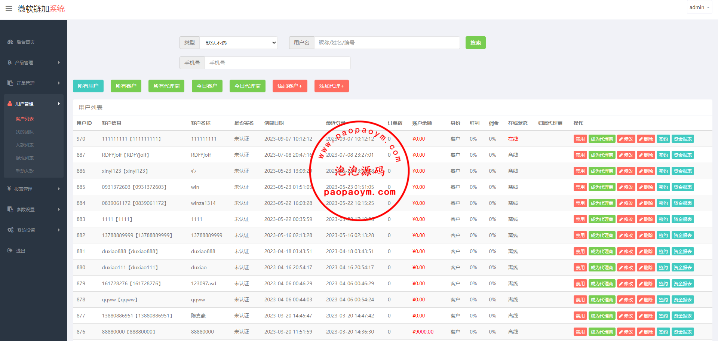
Task: Focus the 用户名 search input
Action: (x=387, y=43)
